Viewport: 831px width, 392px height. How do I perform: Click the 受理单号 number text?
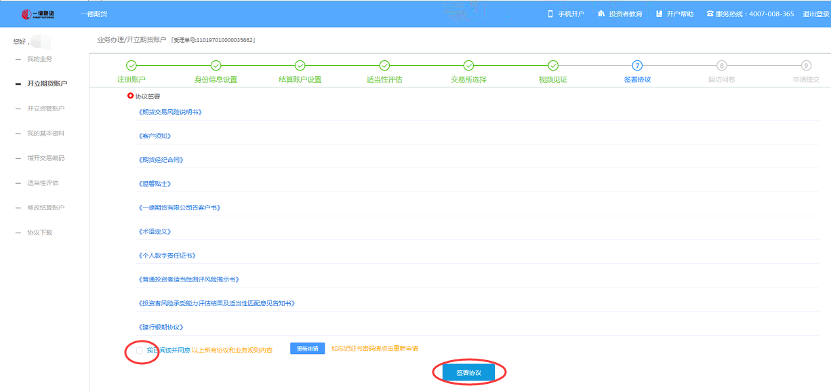pyautogui.click(x=214, y=41)
